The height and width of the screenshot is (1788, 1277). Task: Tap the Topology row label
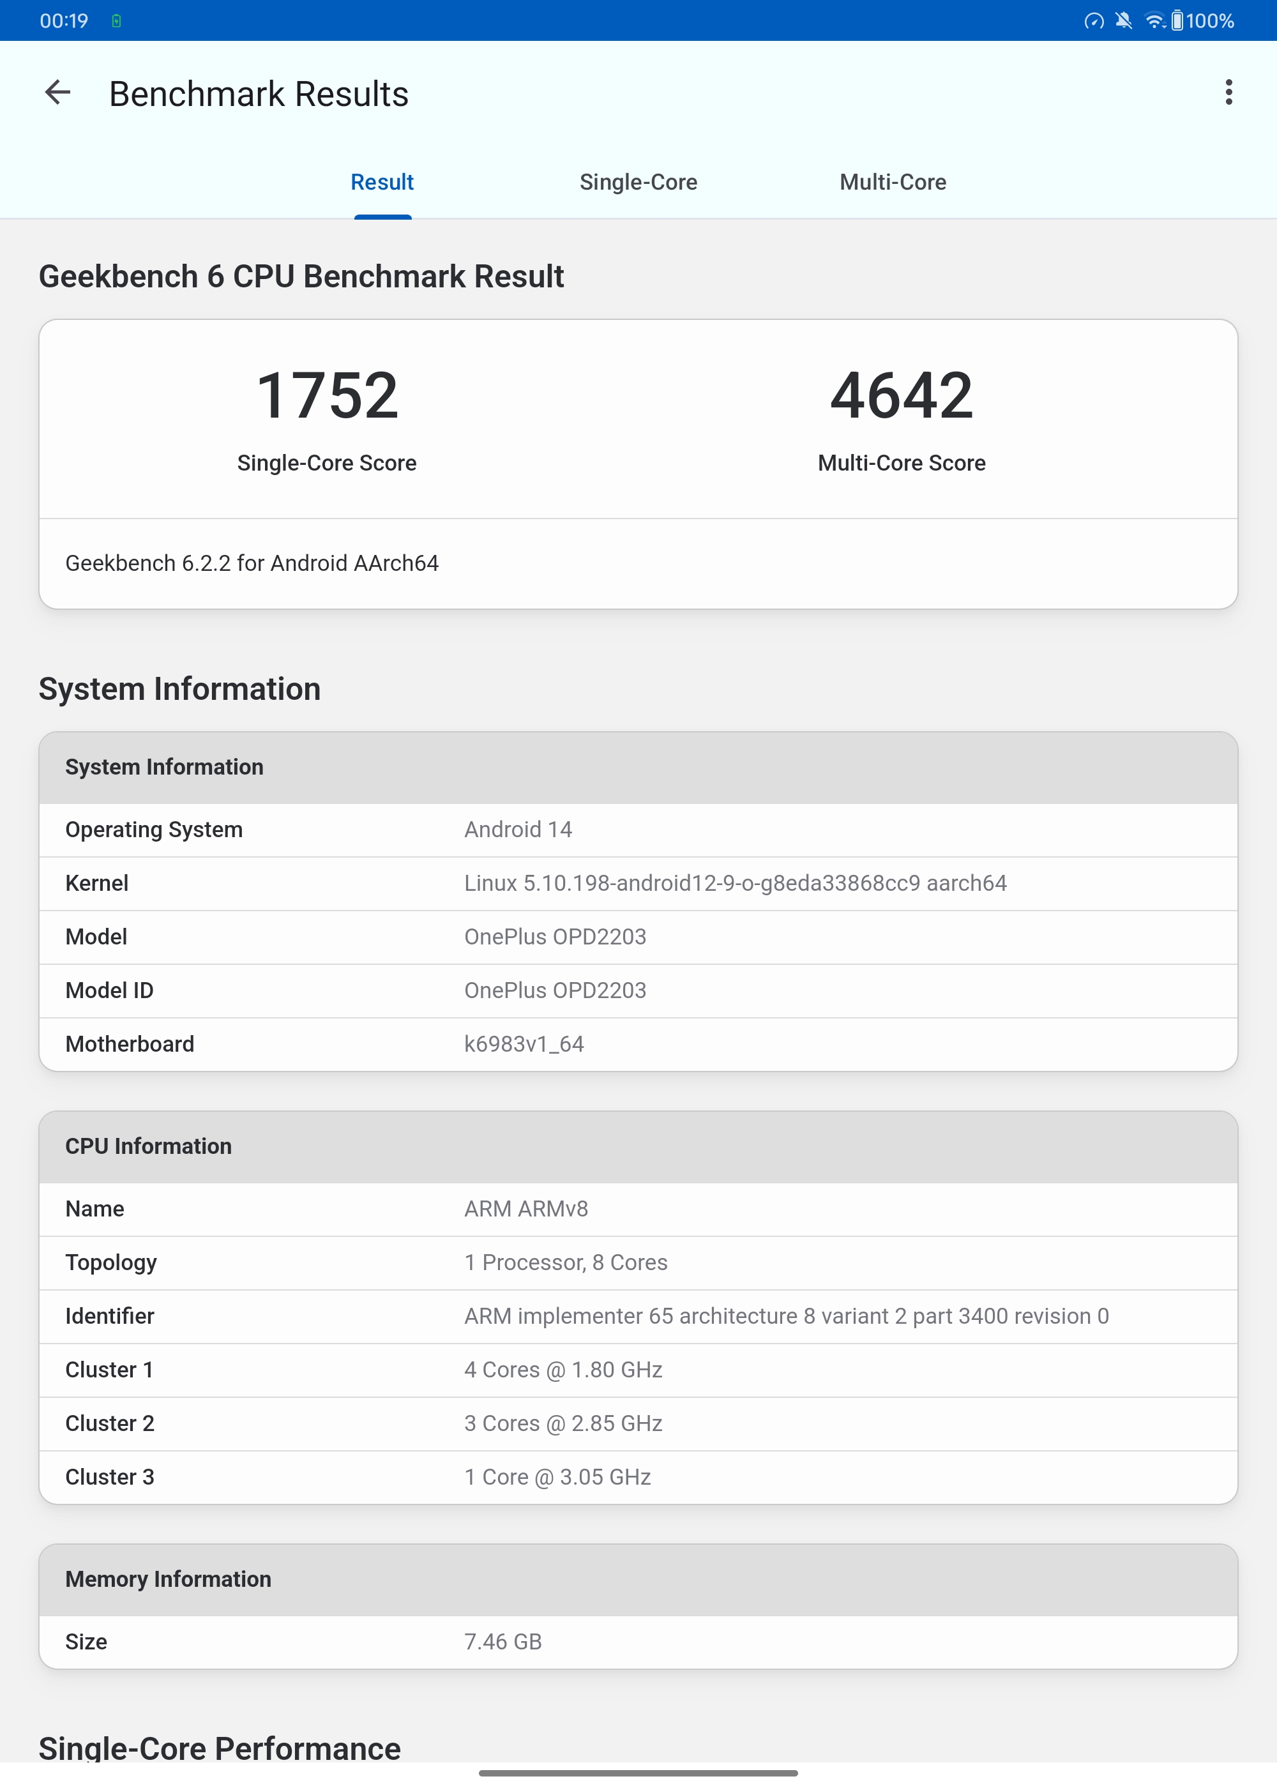coord(111,1262)
